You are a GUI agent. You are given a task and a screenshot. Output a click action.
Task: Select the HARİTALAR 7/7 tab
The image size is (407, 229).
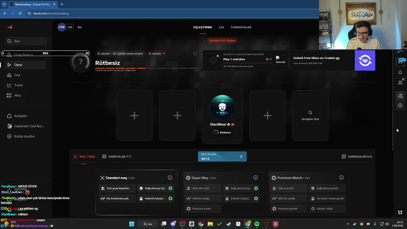117,156
